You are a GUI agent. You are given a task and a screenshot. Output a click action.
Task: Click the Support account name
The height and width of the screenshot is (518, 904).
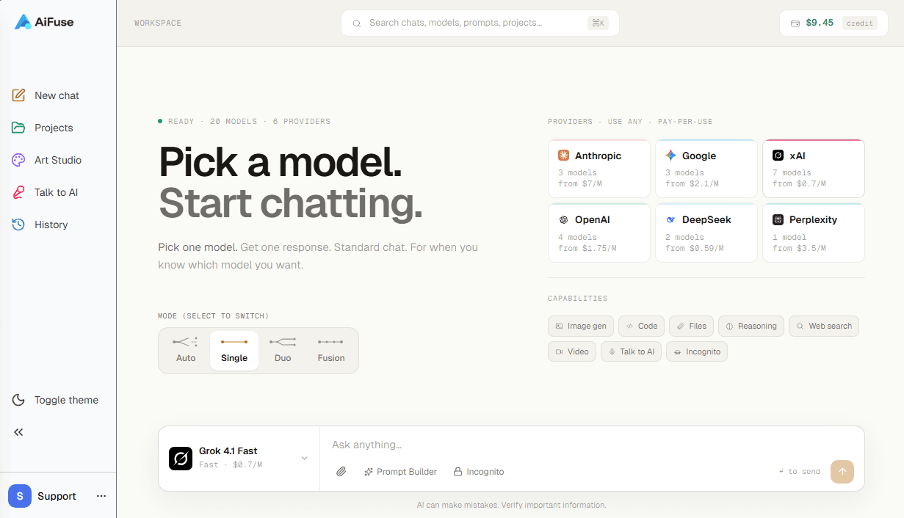(x=57, y=496)
